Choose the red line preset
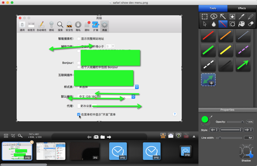 [208, 35]
